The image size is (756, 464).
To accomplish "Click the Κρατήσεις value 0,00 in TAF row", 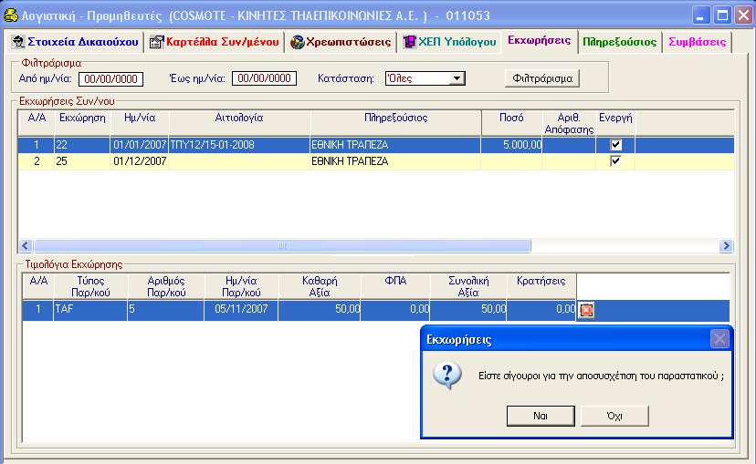I will (x=541, y=310).
